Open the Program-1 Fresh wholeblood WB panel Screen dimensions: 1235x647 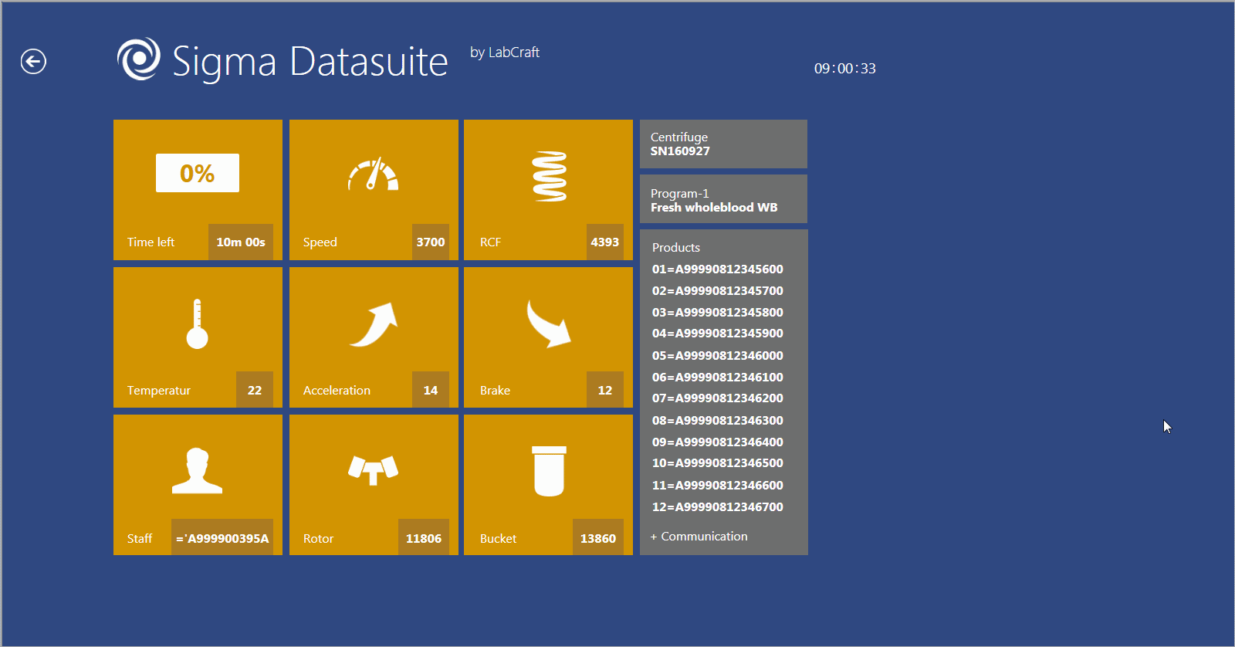pos(723,199)
